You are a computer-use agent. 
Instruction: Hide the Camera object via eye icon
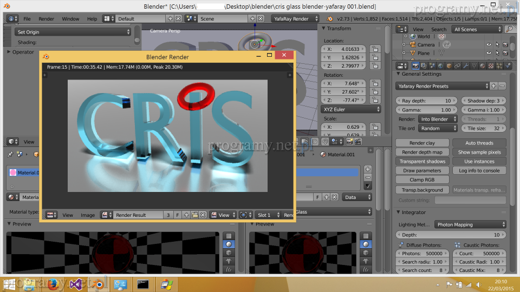pyautogui.click(x=489, y=45)
